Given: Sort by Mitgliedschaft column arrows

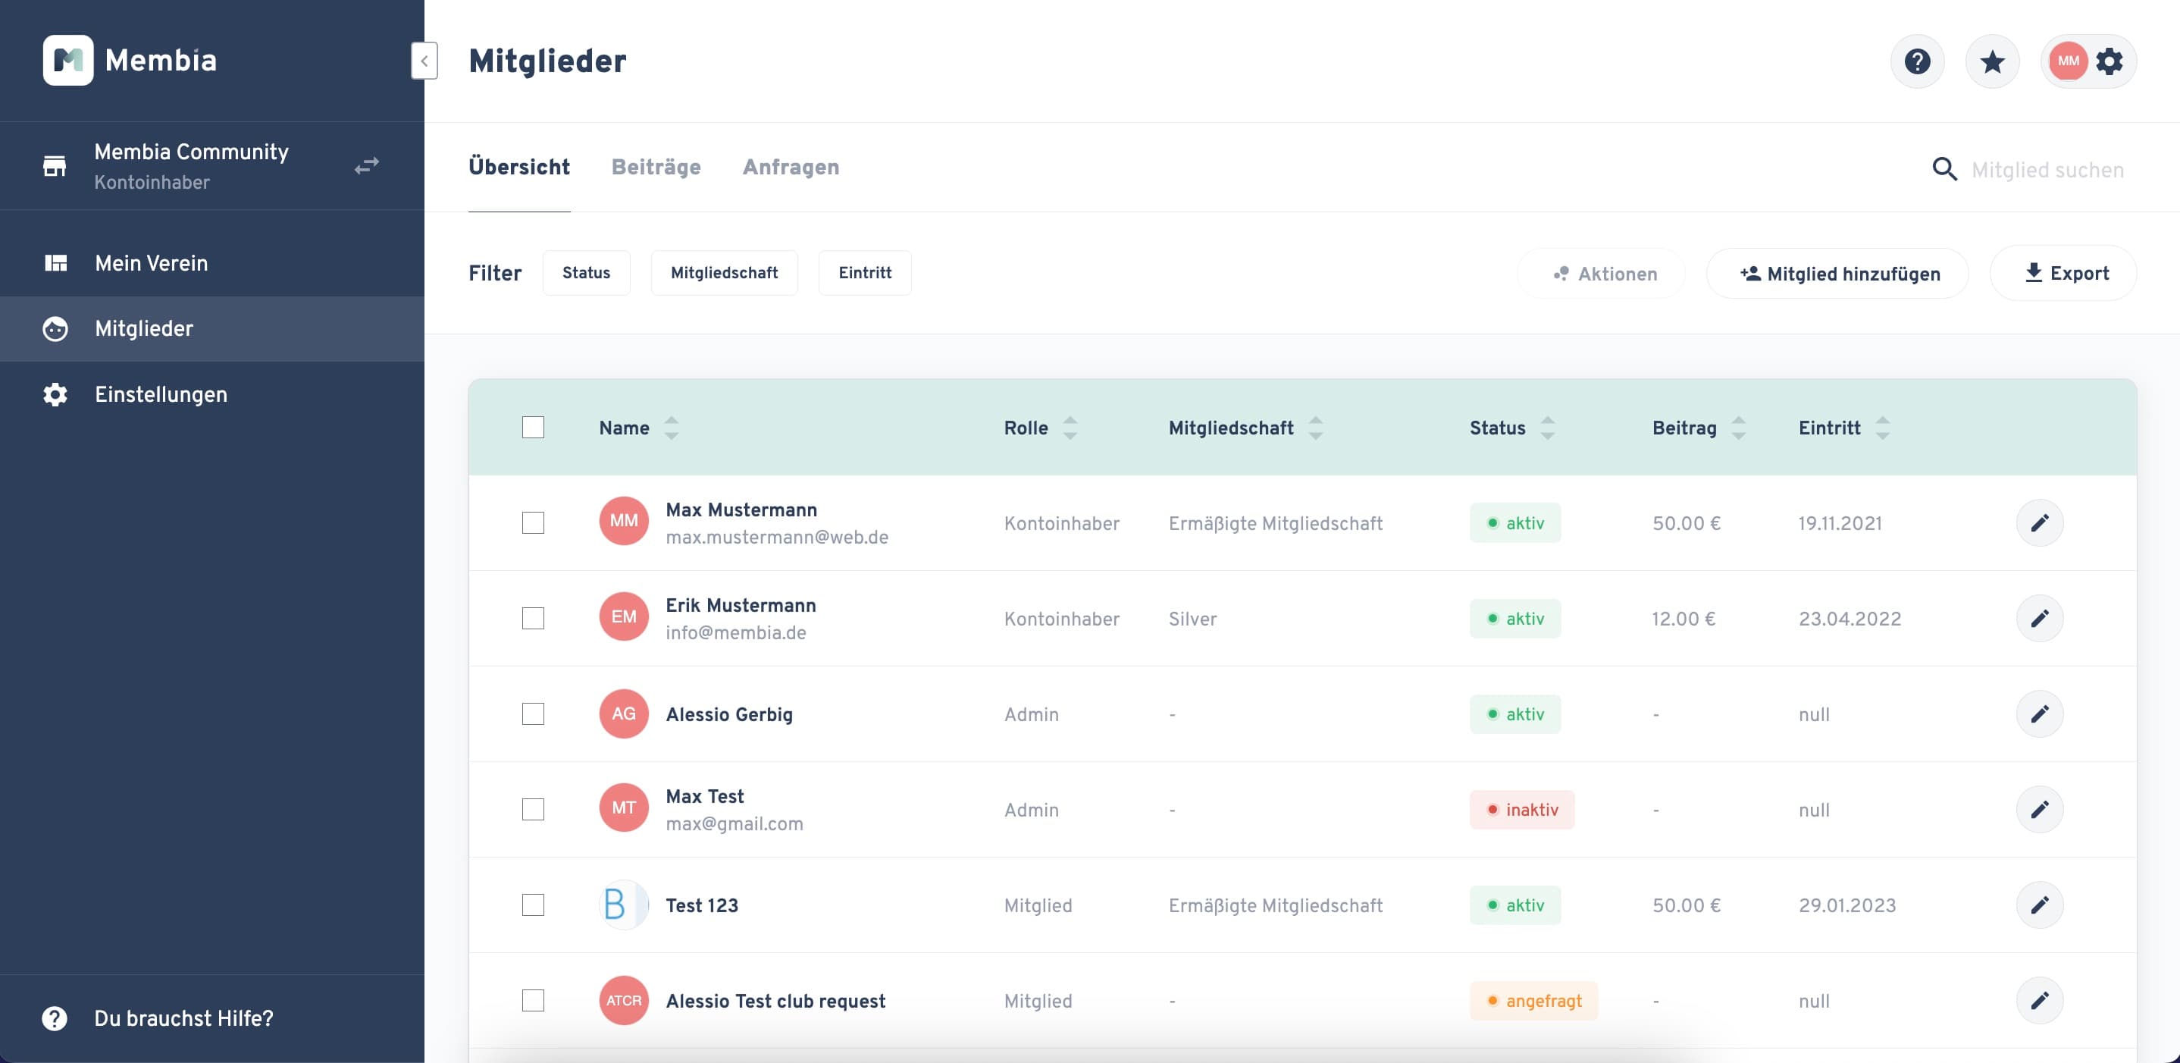Looking at the screenshot, I should click(1316, 428).
